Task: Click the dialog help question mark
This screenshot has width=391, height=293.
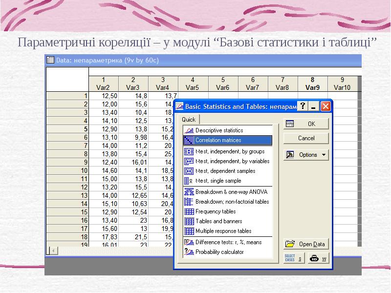Action: click(304, 106)
